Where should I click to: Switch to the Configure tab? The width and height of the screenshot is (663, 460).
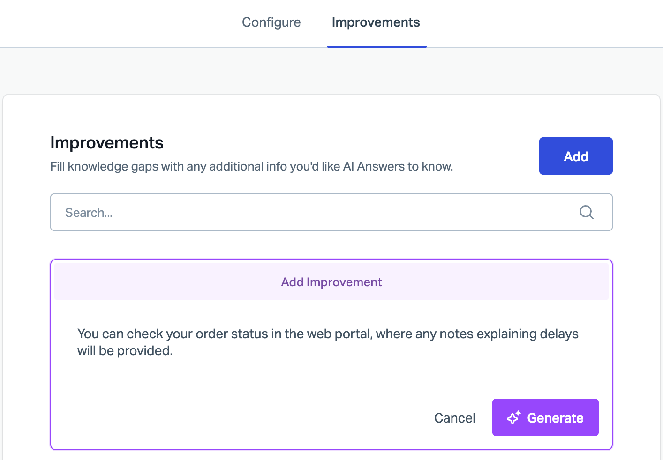[x=271, y=22]
